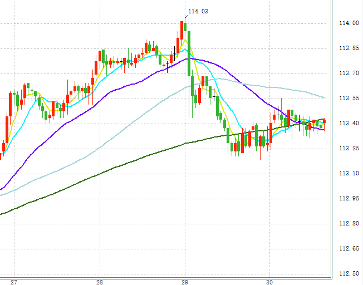This screenshot has width=363, height=285.
Task: Select date marker 27 on time axis
Action: coord(14,281)
